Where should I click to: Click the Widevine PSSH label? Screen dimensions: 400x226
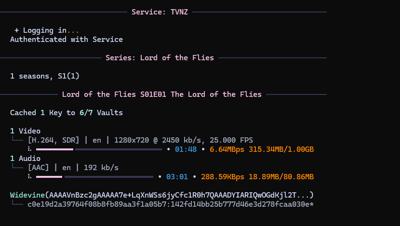click(27, 195)
